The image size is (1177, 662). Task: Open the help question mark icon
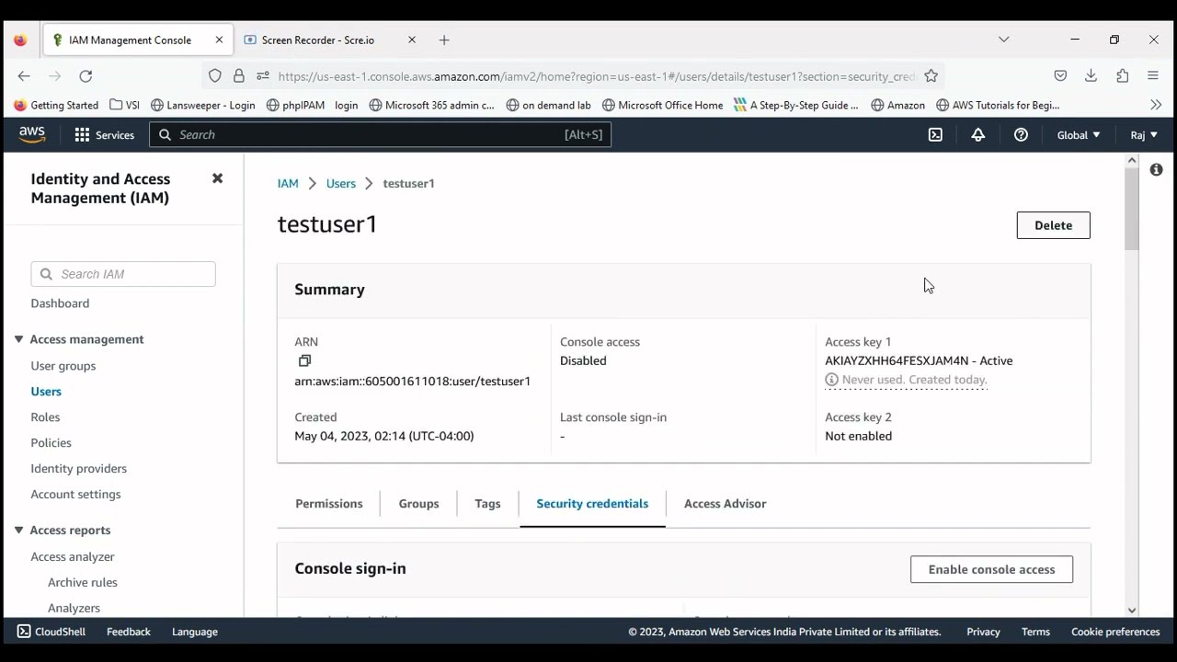pyautogui.click(x=1021, y=135)
